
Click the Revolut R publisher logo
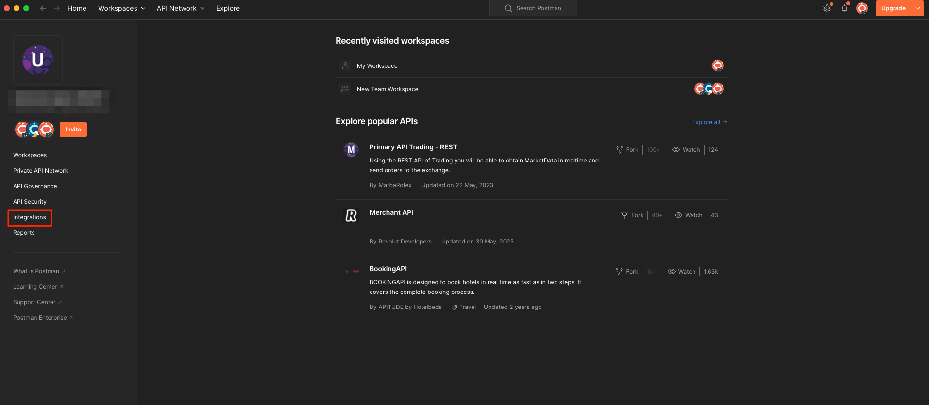point(351,215)
